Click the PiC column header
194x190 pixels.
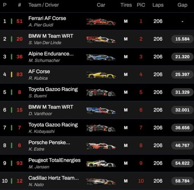click(x=141, y=5)
